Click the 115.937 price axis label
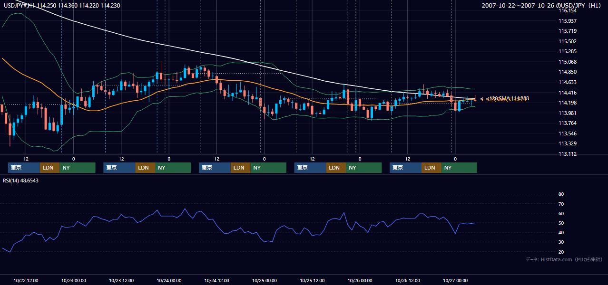 point(567,21)
